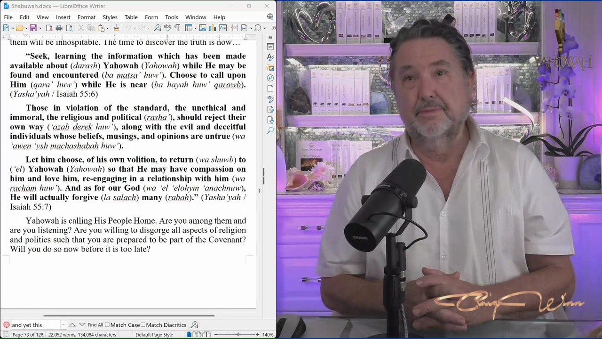602x339 pixels.
Task: Click the Cut scissors icon
Action: pyautogui.click(x=81, y=28)
